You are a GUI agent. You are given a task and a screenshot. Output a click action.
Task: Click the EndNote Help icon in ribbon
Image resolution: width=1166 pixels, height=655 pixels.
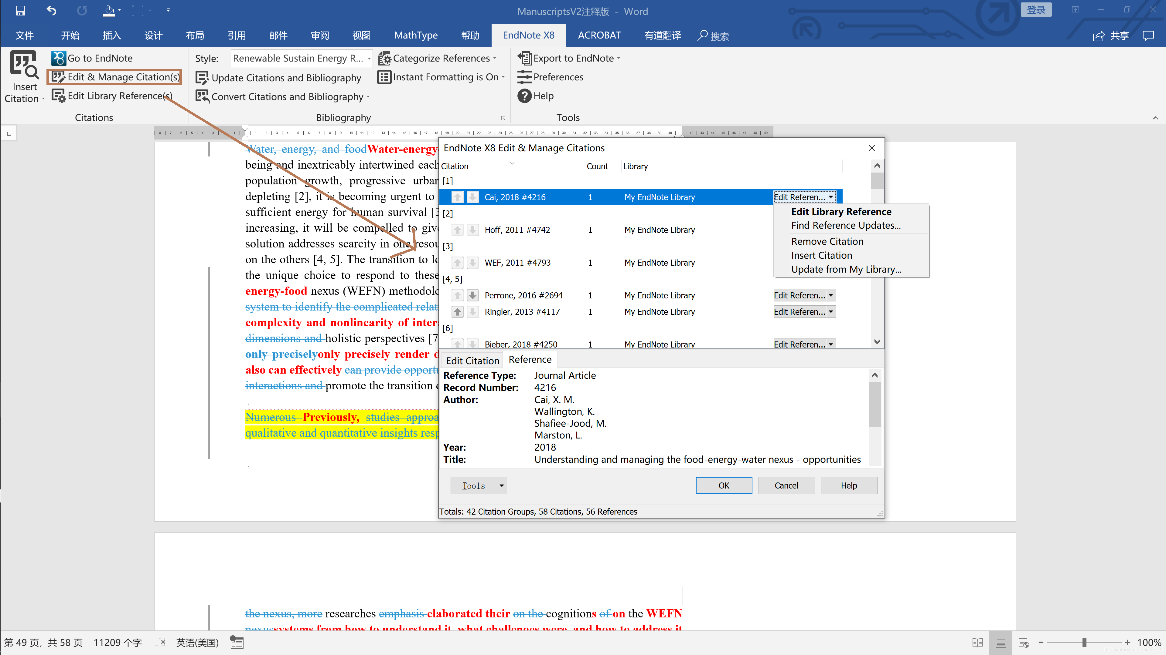click(x=525, y=96)
